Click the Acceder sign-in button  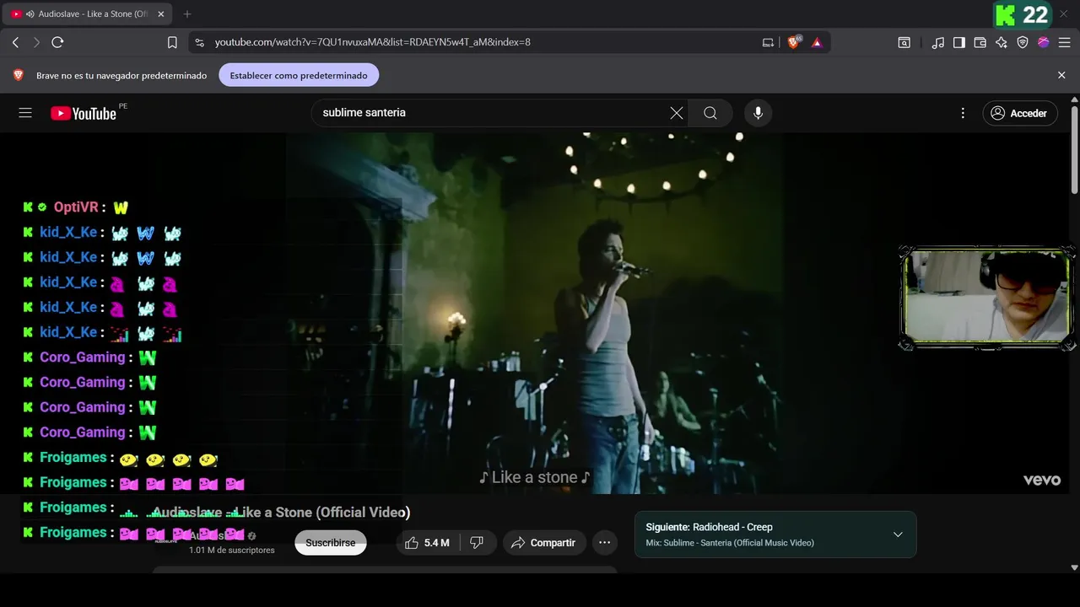(x=1020, y=113)
